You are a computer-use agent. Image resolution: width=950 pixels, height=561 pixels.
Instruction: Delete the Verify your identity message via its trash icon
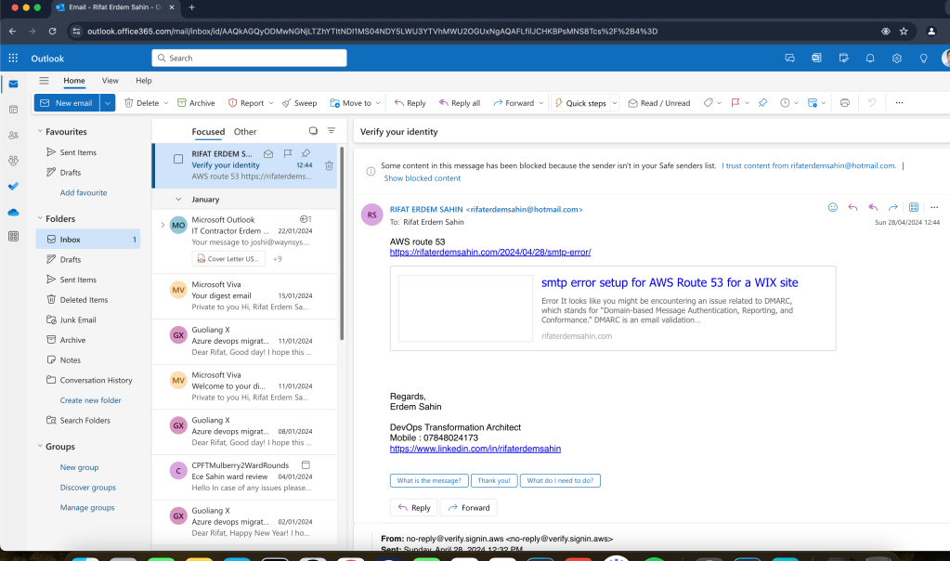329,165
